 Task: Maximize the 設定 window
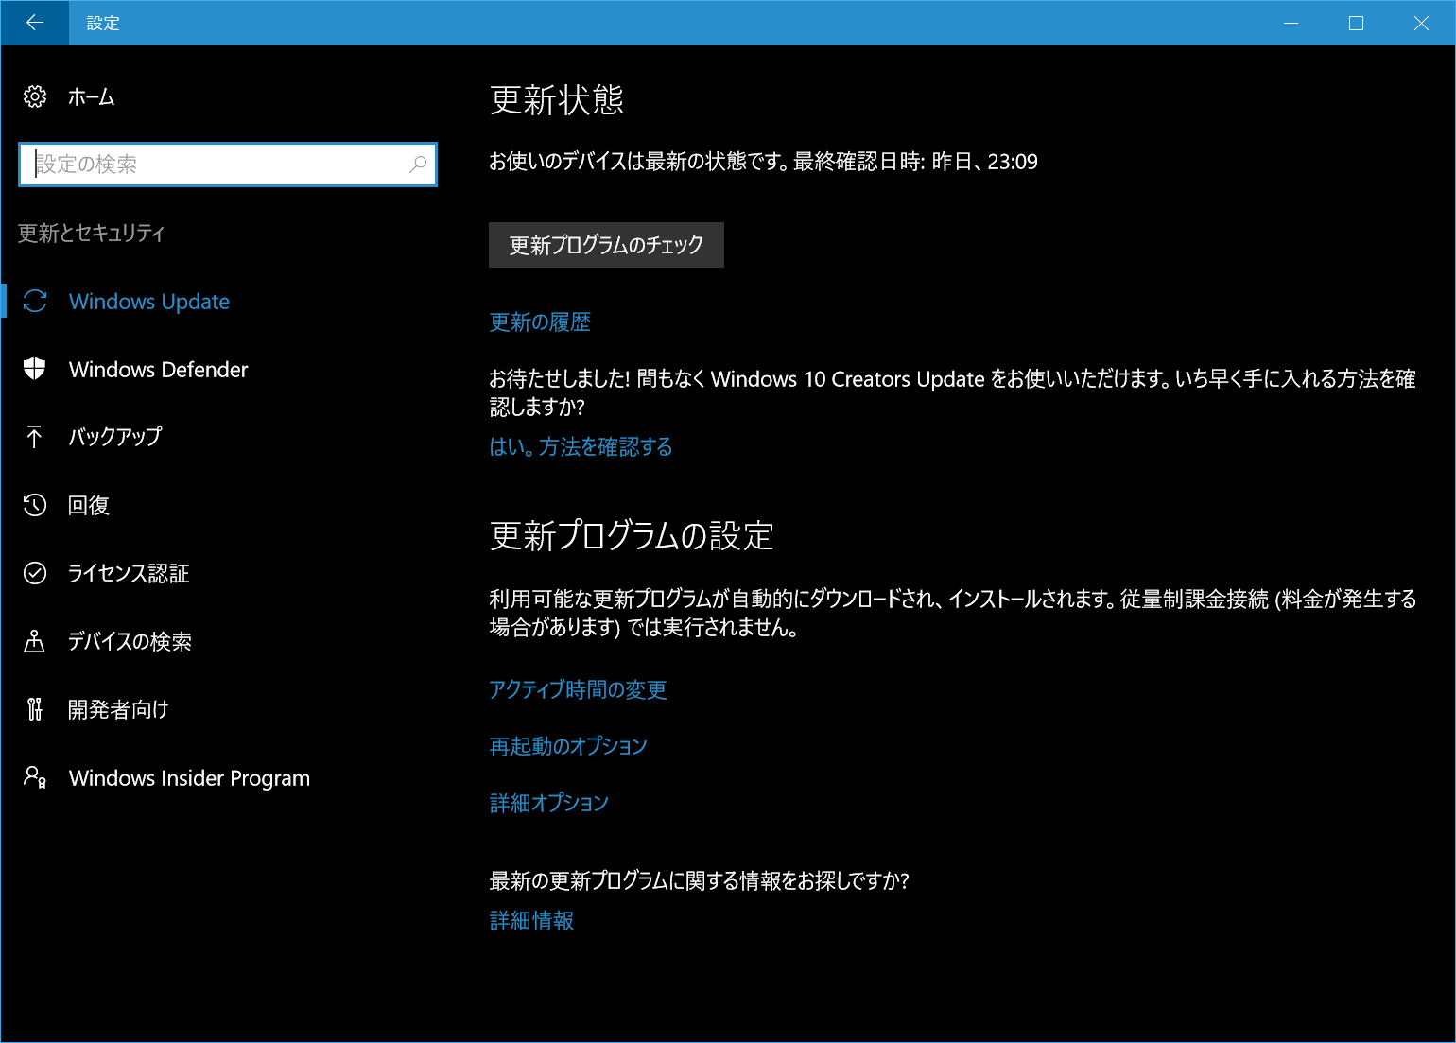1356,23
